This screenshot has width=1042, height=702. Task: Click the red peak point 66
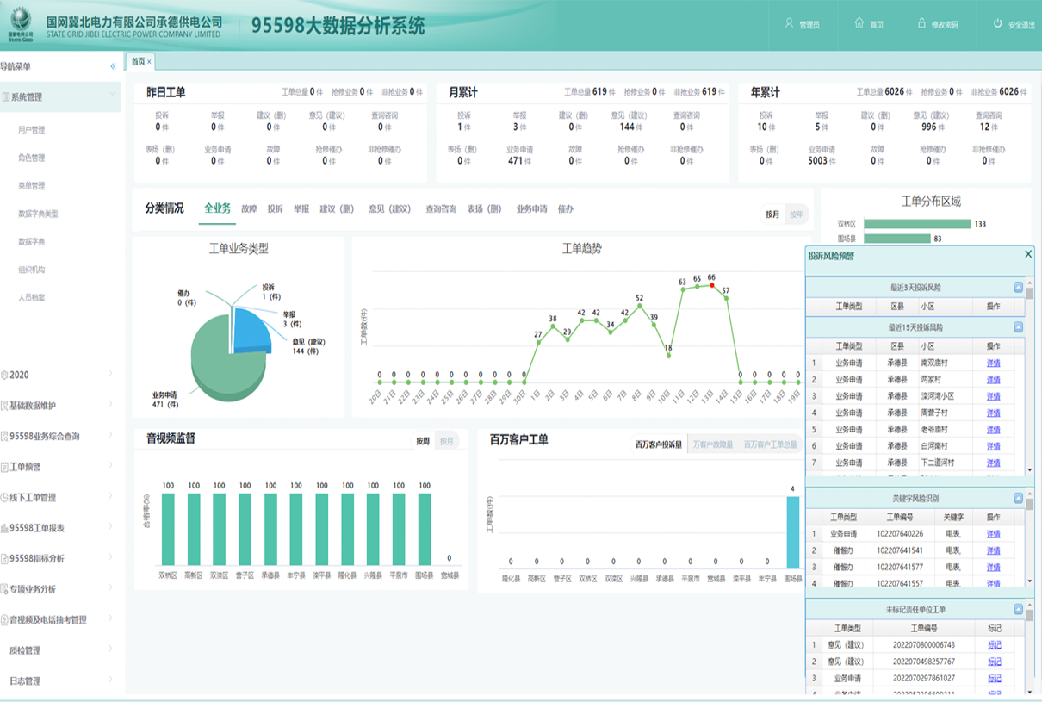(711, 285)
